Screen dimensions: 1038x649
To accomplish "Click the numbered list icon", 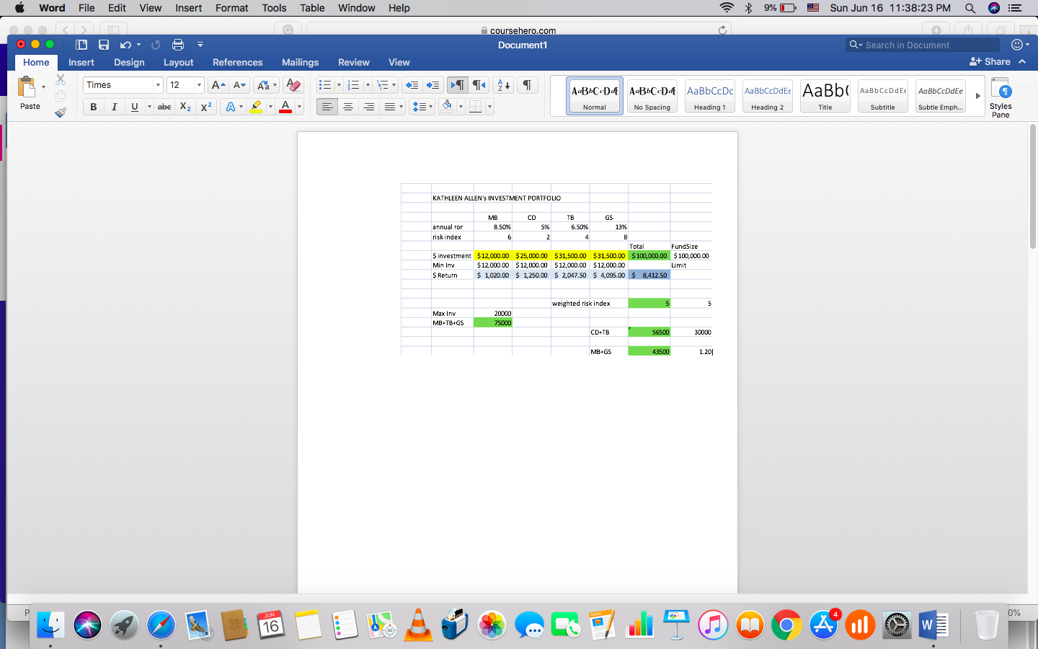I will point(353,85).
